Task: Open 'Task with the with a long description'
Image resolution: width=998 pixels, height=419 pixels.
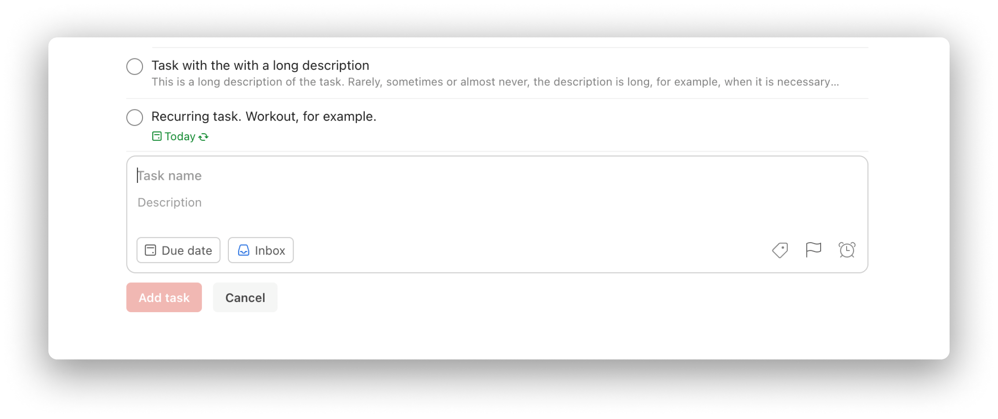Action: click(260, 65)
